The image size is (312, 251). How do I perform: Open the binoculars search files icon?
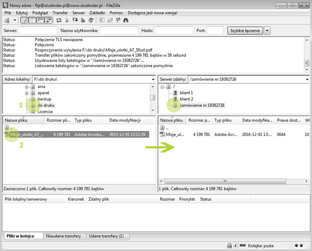[x=126, y=20]
